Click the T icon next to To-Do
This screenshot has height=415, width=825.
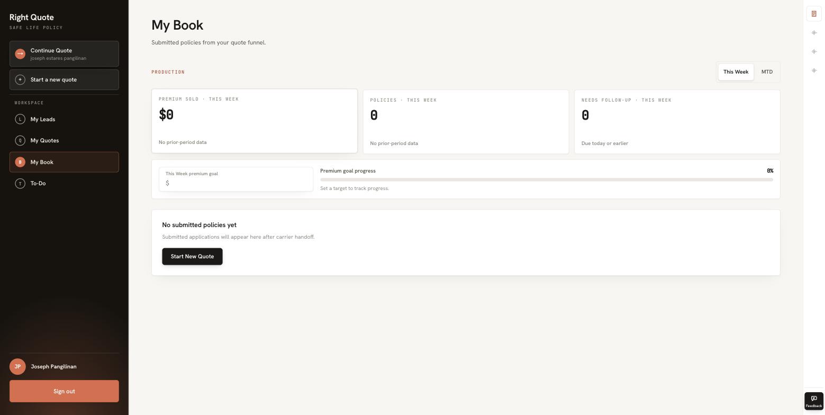[x=20, y=183]
